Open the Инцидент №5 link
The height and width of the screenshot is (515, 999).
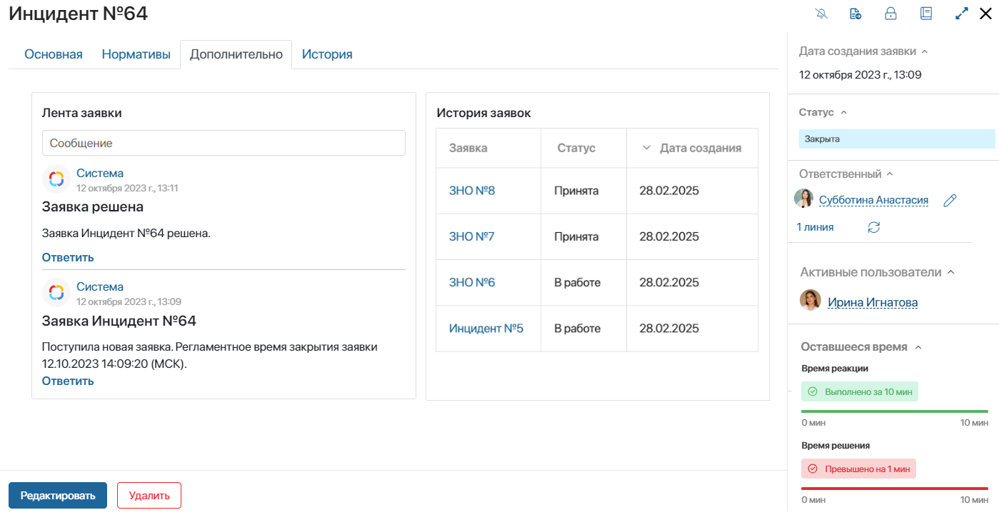pyautogui.click(x=486, y=329)
